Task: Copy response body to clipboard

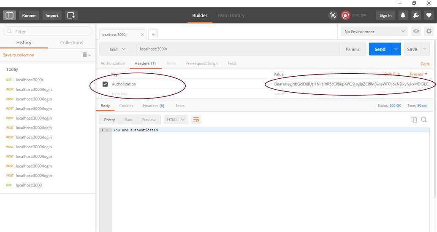Action: point(414,120)
